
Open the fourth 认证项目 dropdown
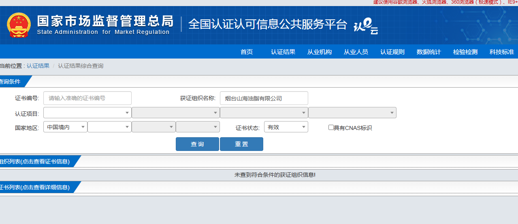pyautogui.click(x=352, y=113)
